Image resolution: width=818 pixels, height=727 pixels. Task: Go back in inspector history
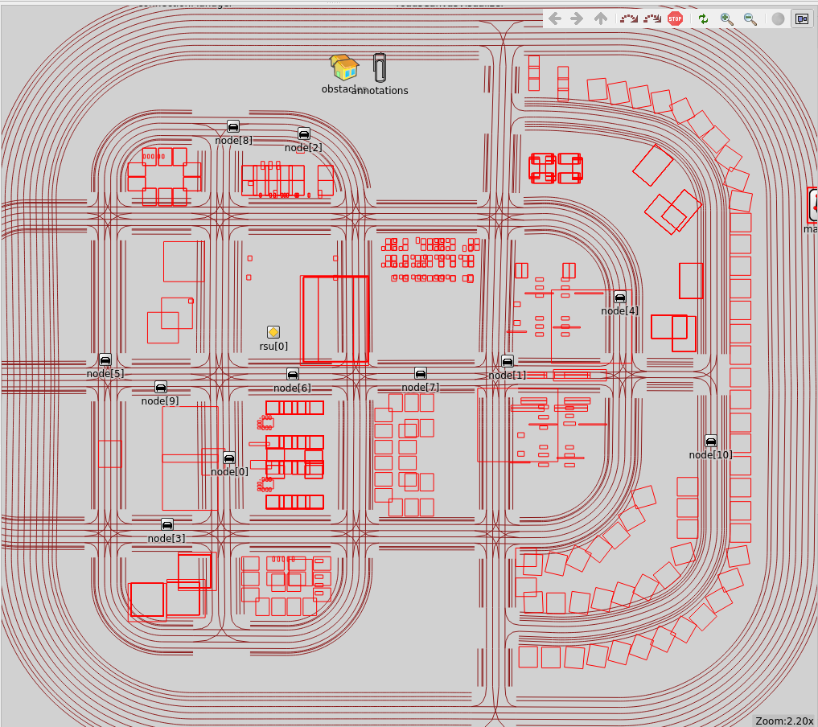click(x=554, y=19)
